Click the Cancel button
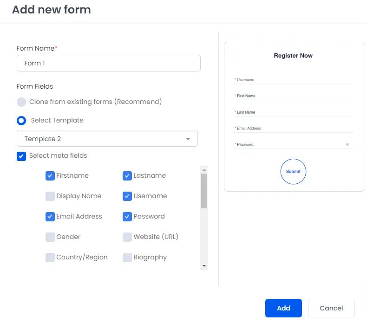 [x=331, y=308]
